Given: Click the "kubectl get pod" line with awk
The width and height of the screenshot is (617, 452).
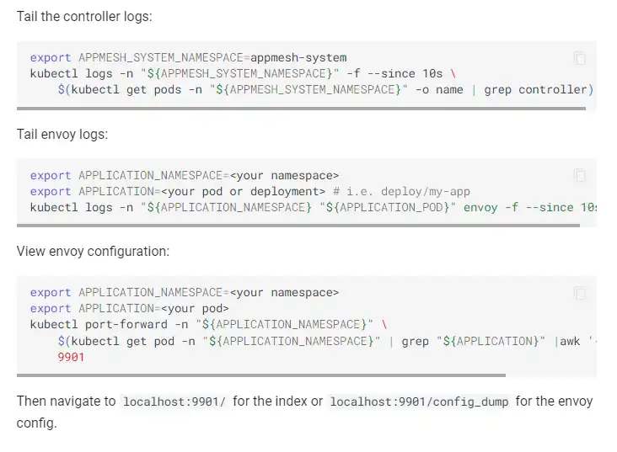Looking at the screenshot, I should (320, 341).
